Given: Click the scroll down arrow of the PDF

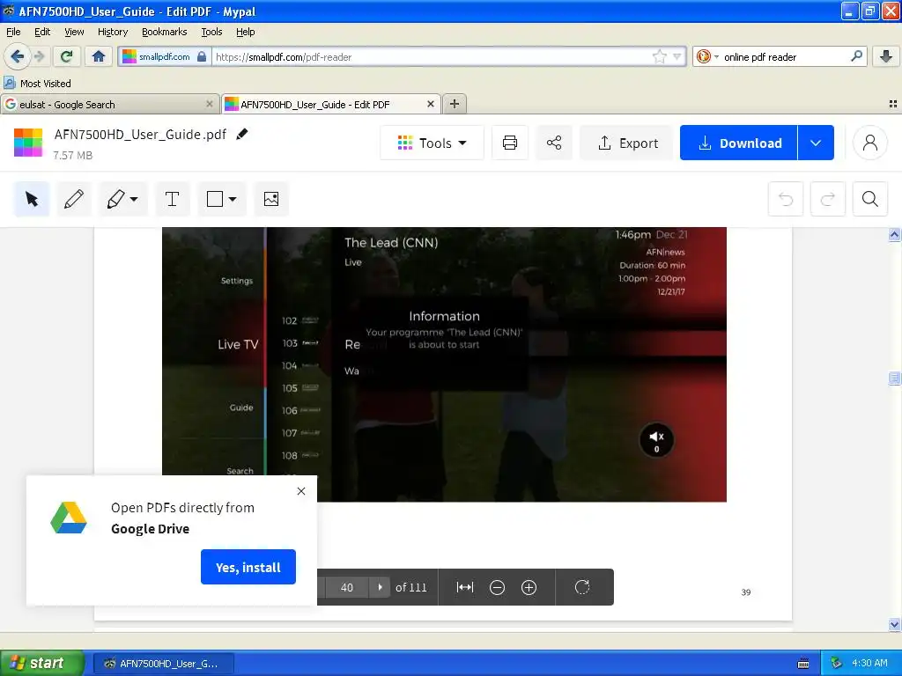Looking at the screenshot, I should pyautogui.click(x=894, y=624).
